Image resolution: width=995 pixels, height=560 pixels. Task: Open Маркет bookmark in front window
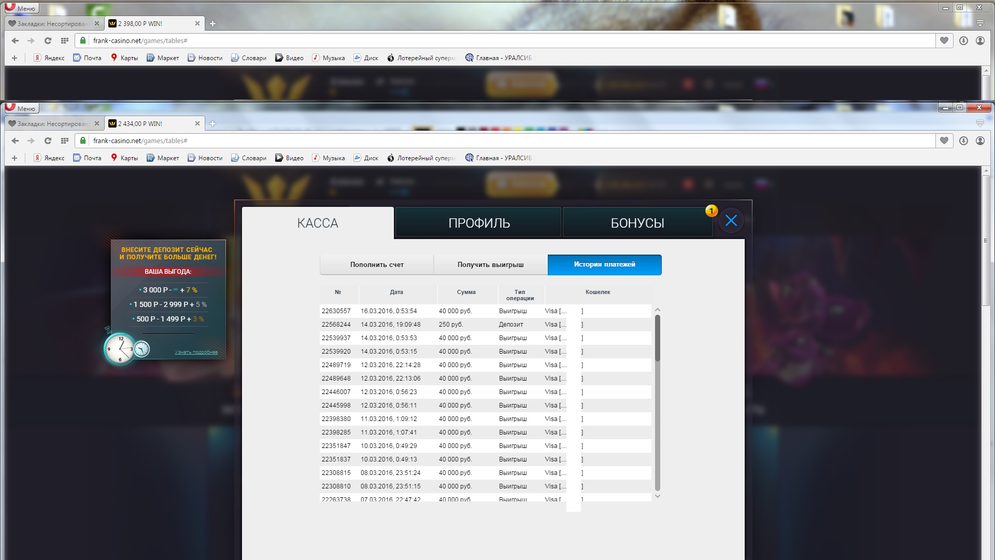[x=163, y=158]
